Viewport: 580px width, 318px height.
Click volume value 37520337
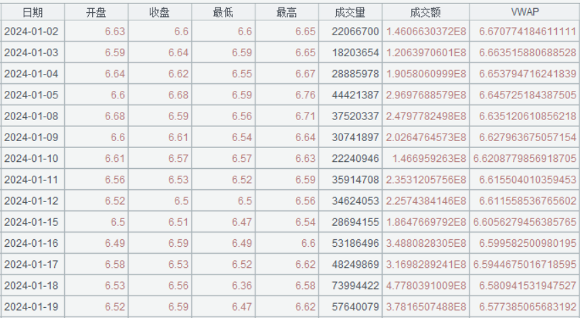pos(356,116)
